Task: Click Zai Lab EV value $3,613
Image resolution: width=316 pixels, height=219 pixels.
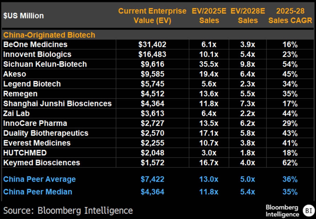Action: [152, 113]
